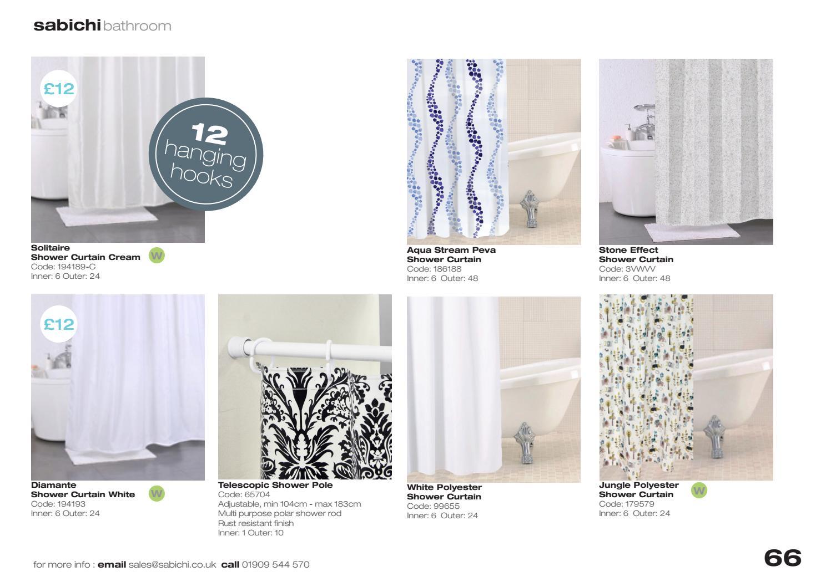Open the Stone Effect Shower Curtain photo
This screenshot has height=587, width=831.
(x=686, y=151)
